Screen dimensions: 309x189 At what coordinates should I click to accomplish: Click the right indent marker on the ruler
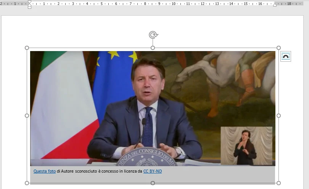click(x=275, y=5)
